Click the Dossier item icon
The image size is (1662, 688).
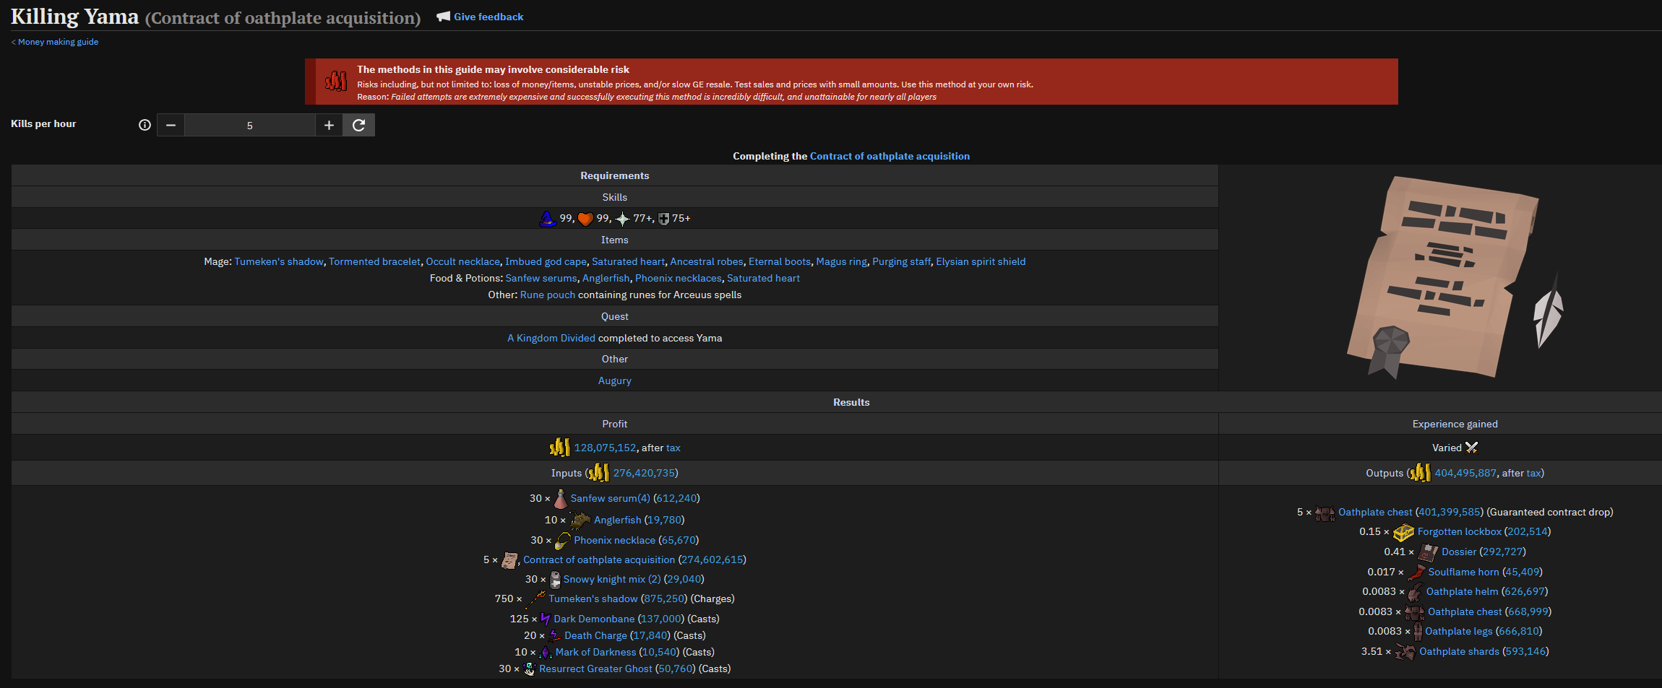click(1427, 552)
